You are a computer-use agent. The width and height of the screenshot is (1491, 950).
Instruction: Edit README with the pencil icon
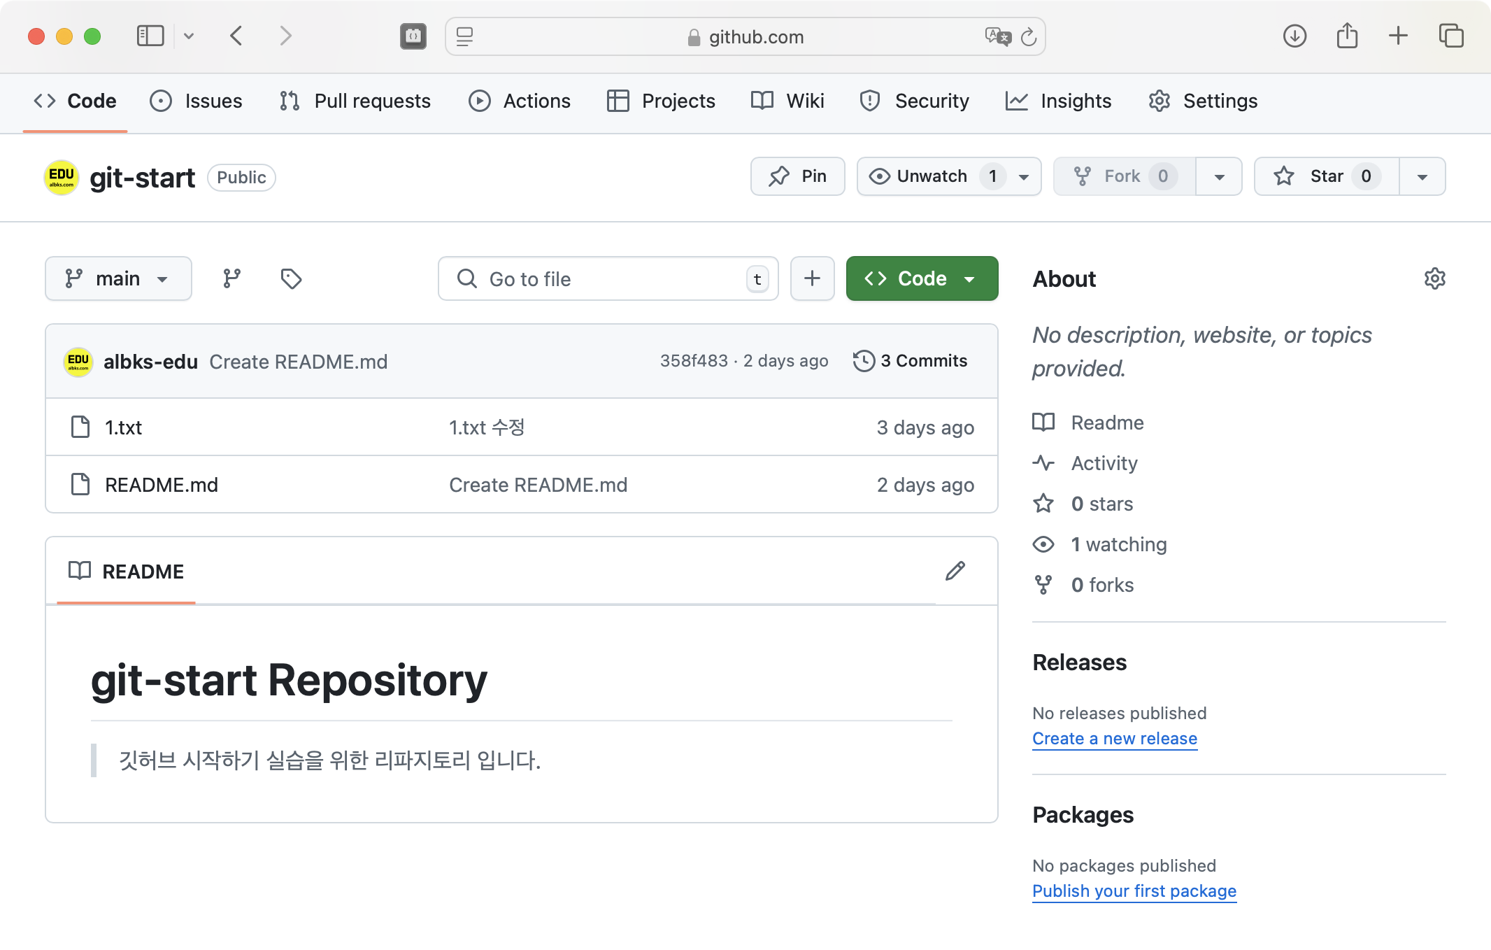(x=955, y=571)
